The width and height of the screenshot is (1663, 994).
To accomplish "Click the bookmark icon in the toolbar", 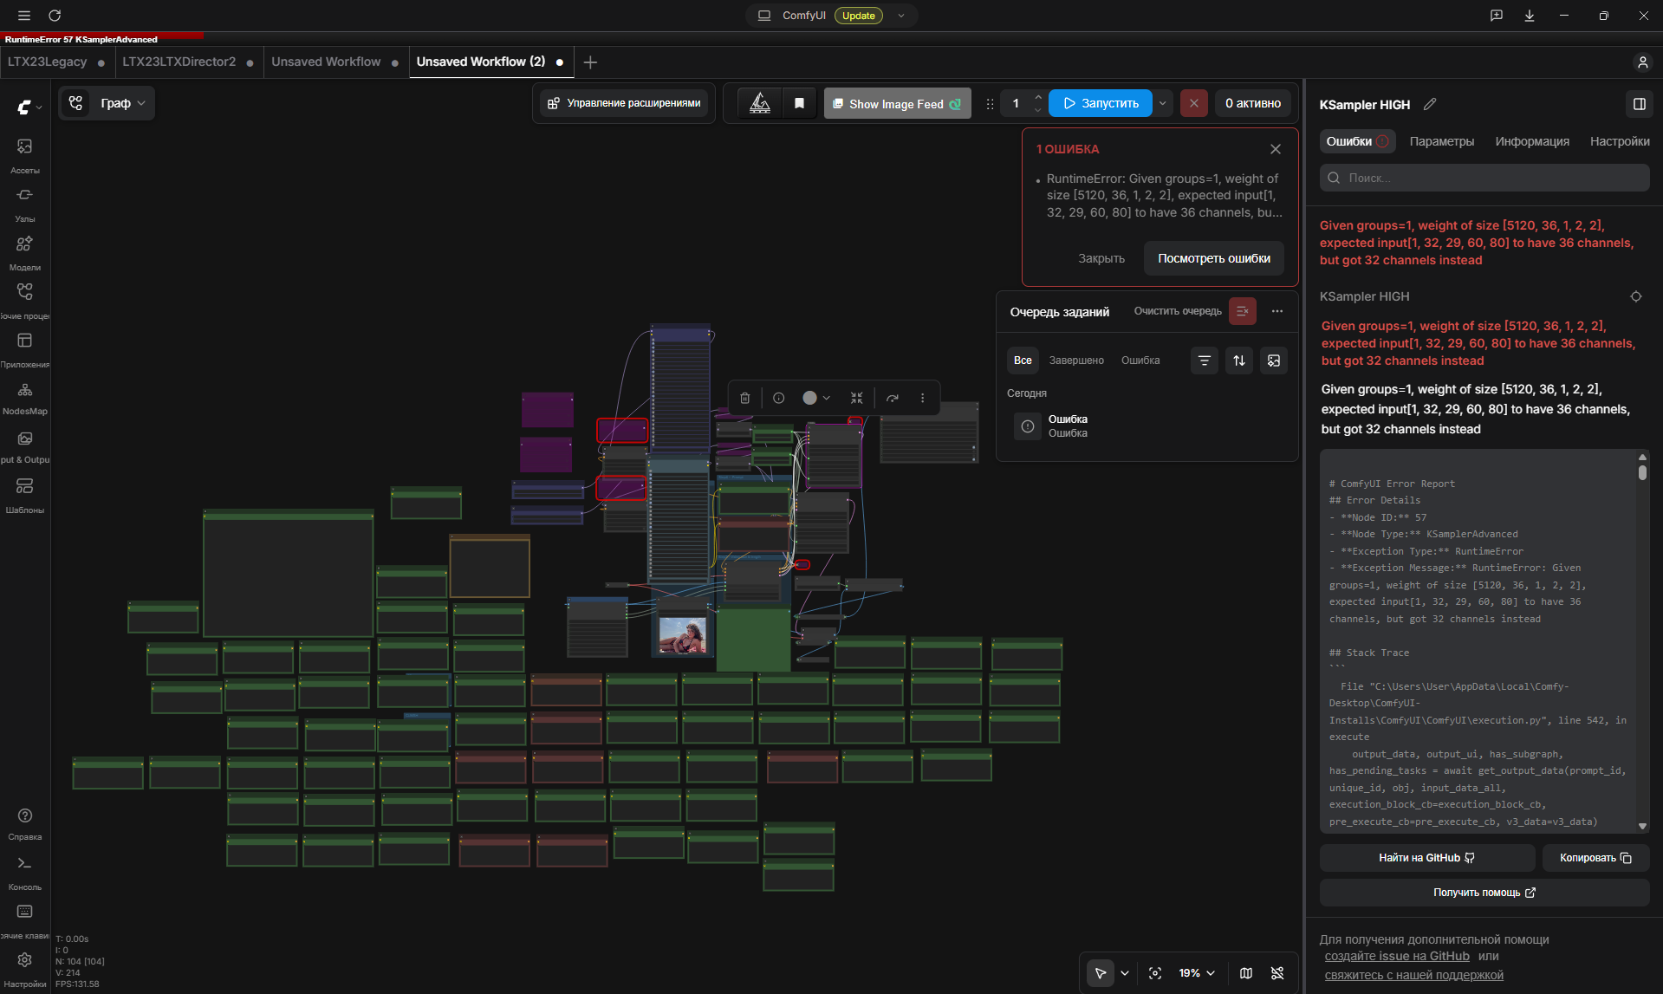I will click(799, 103).
